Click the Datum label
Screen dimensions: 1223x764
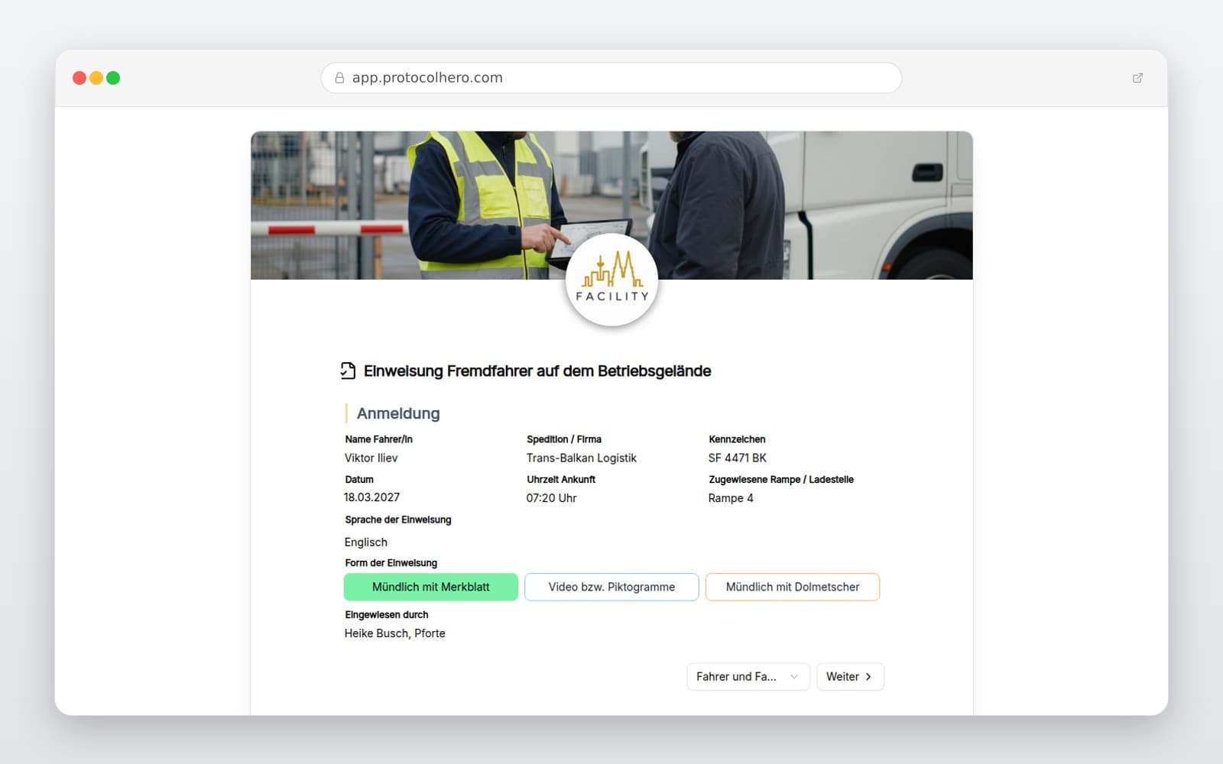point(359,480)
